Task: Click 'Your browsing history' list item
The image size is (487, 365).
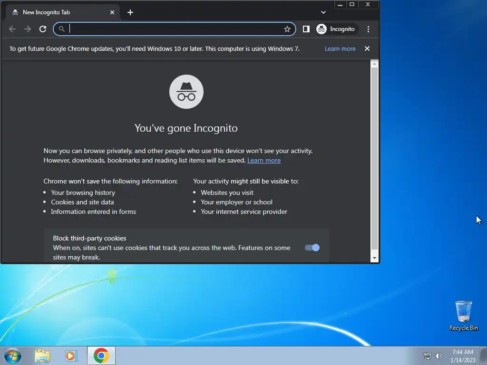Action: tap(83, 193)
